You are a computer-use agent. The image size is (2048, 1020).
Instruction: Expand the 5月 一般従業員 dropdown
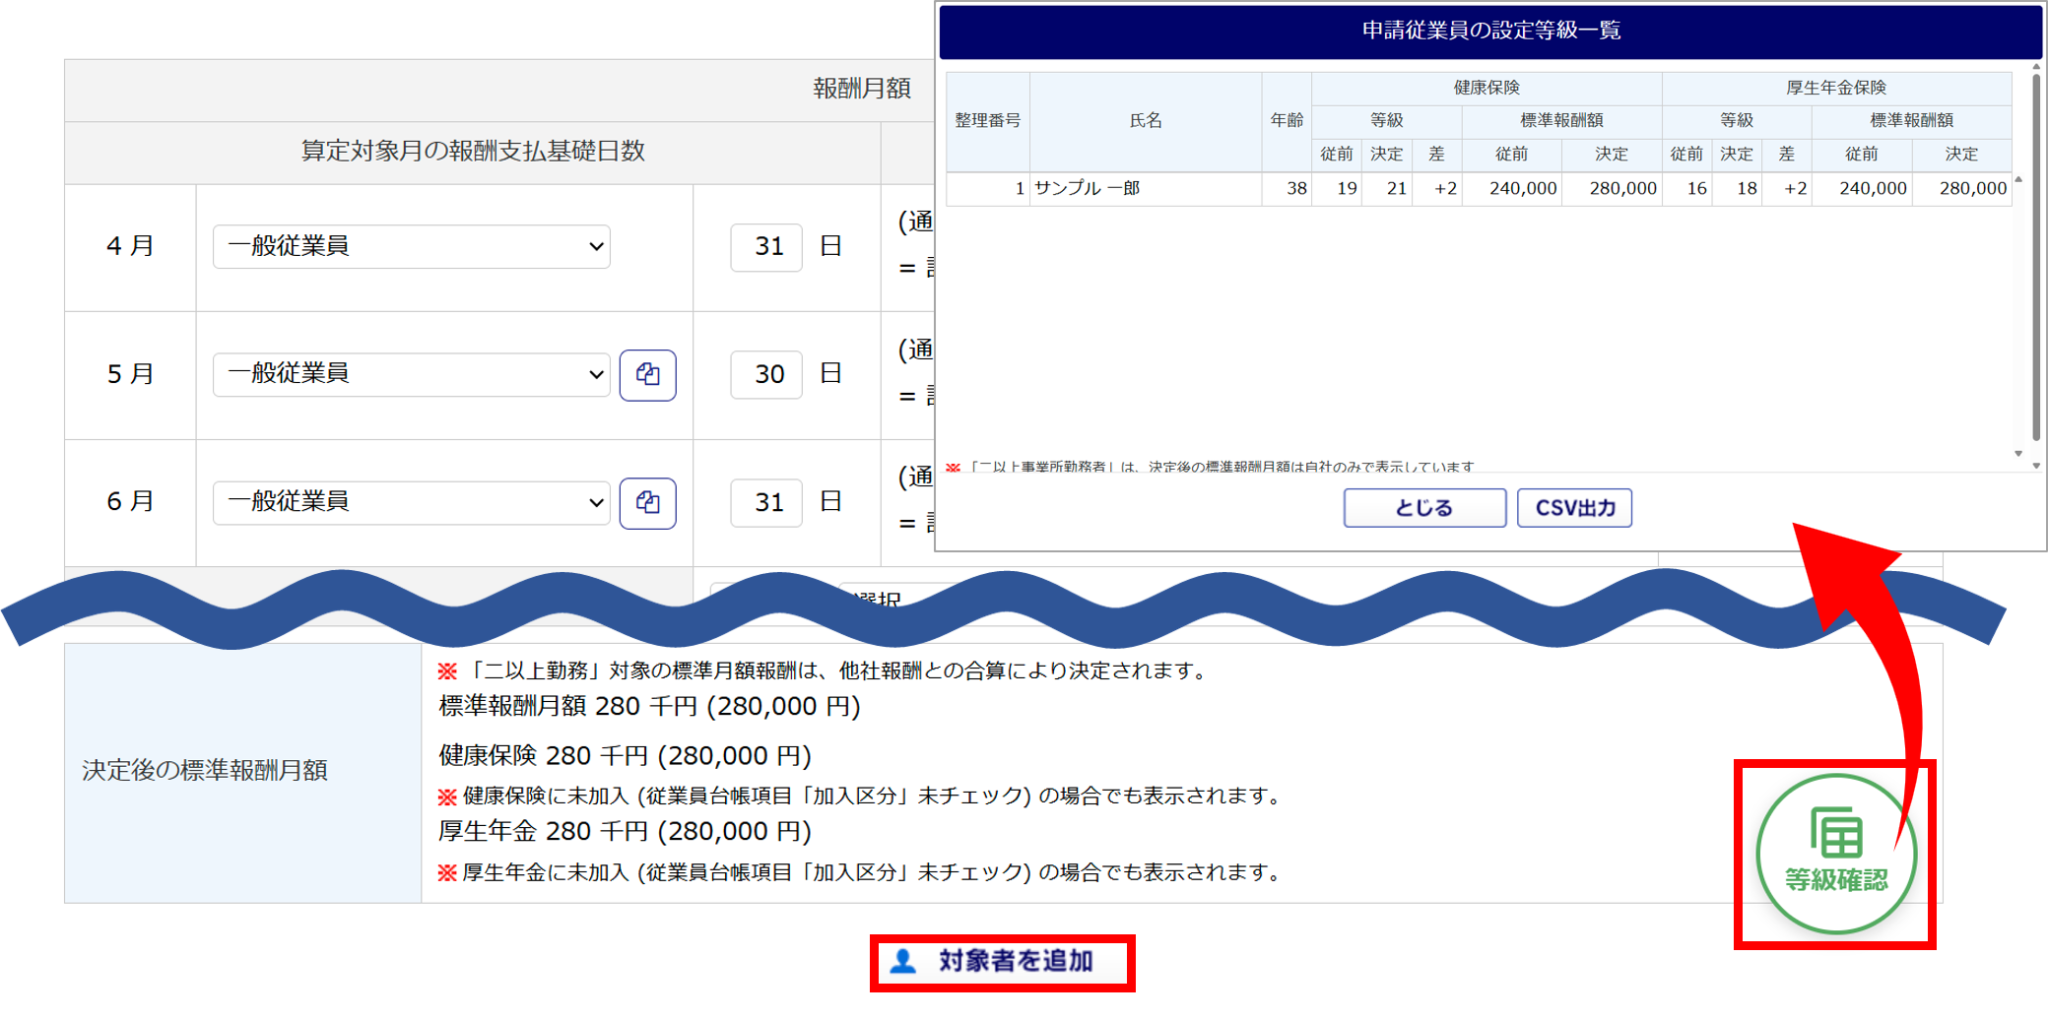coord(411,374)
